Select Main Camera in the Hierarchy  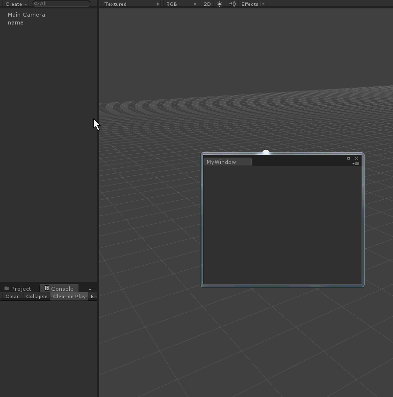26,15
